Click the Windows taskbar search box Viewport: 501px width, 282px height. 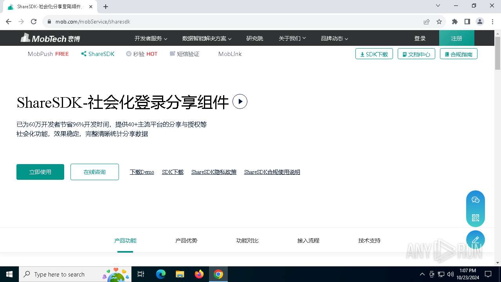tap(74, 274)
